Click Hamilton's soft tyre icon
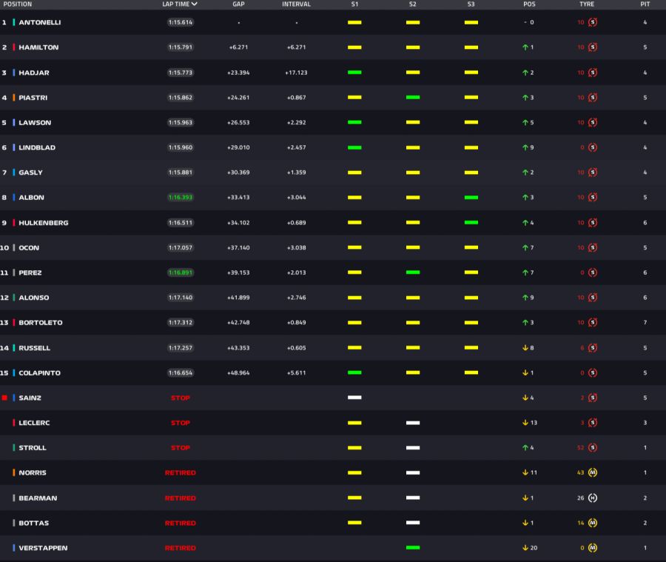The width and height of the screenshot is (666, 562). (593, 47)
